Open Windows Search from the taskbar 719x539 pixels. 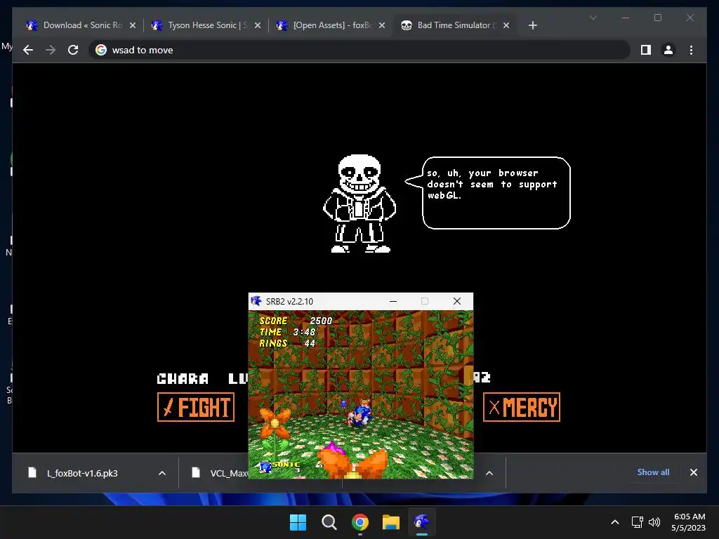tap(329, 522)
